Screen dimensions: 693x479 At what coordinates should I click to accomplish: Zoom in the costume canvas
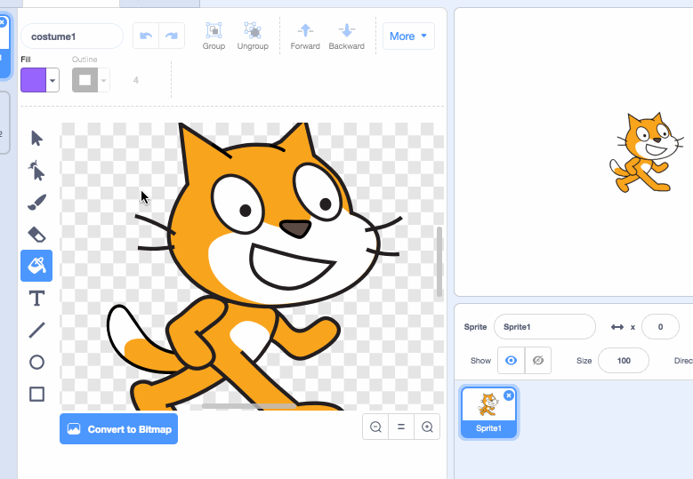coord(427,427)
